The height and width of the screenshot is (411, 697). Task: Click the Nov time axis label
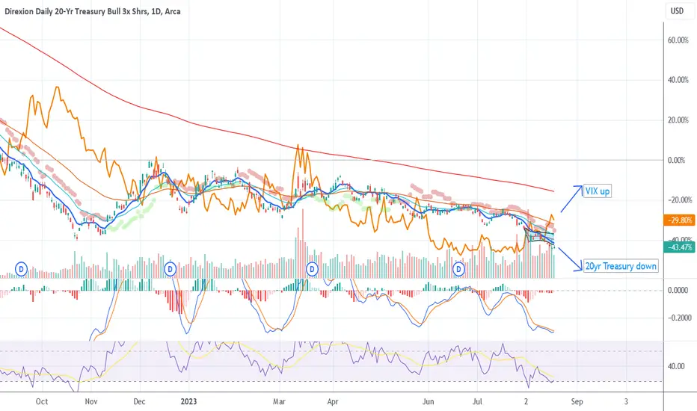[90, 401]
